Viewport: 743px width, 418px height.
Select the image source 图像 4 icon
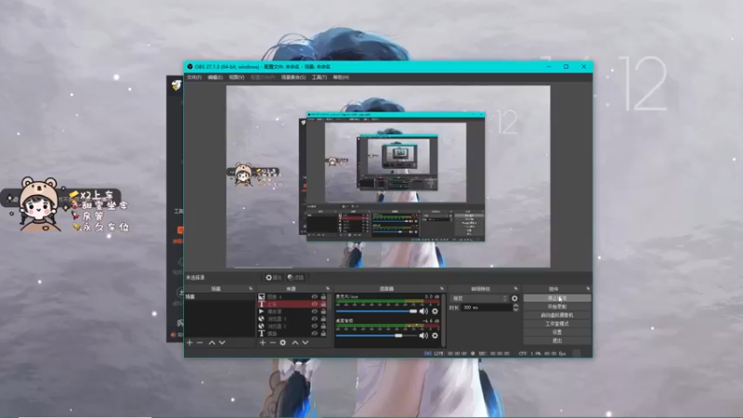point(261,296)
